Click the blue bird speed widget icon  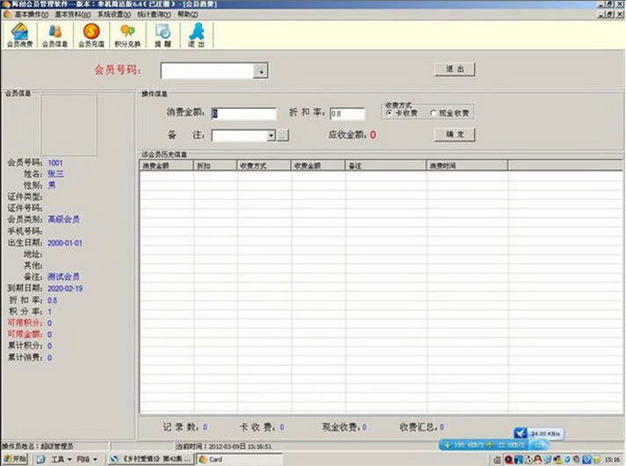(x=520, y=433)
